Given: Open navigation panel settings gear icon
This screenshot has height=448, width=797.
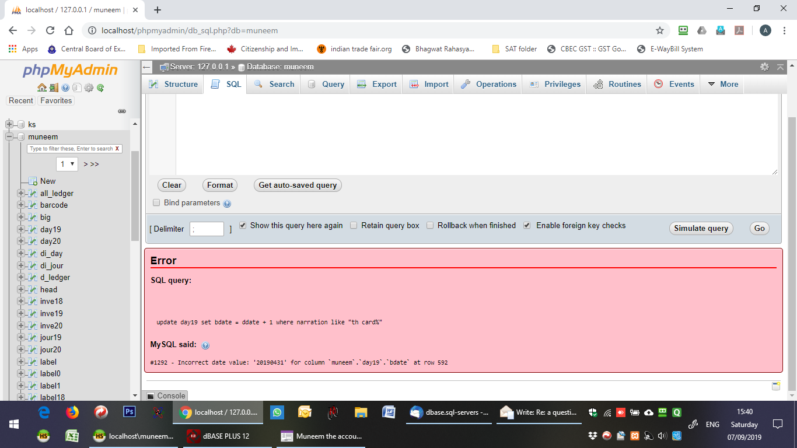Looking at the screenshot, I should [89, 88].
